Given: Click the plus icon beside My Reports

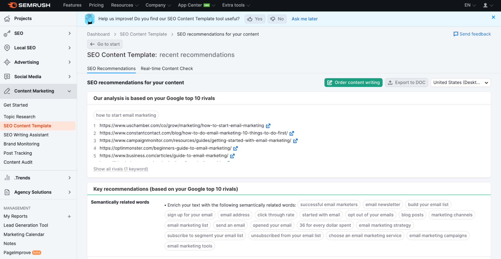Looking at the screenshot, I should coord(69,216).
